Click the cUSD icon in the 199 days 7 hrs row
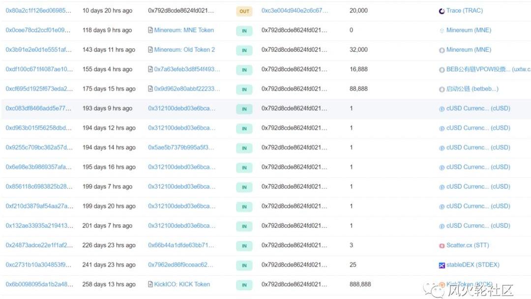This screenshot has width=531, height=299. [442, 187]
